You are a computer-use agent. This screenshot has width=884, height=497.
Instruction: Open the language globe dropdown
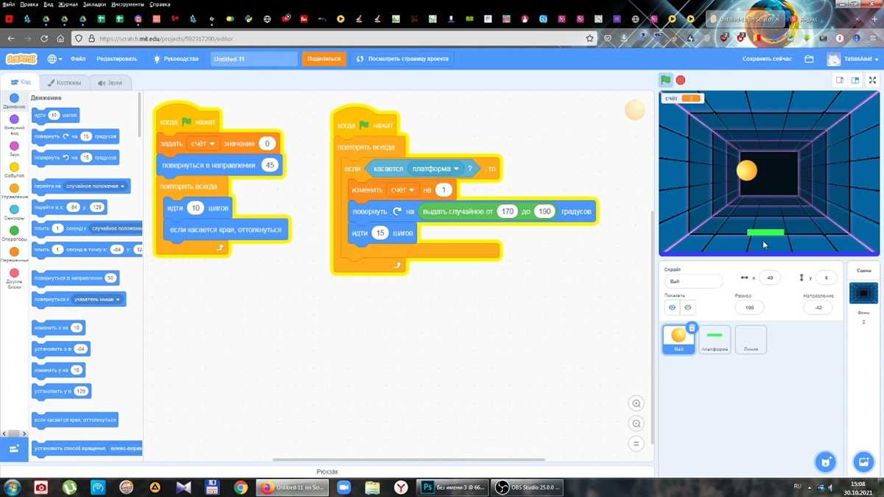[x=55, y=59]
